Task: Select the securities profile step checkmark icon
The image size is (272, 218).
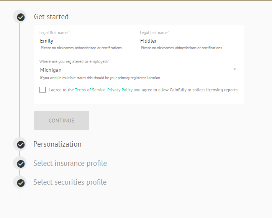Action: [x=21, y=183]
